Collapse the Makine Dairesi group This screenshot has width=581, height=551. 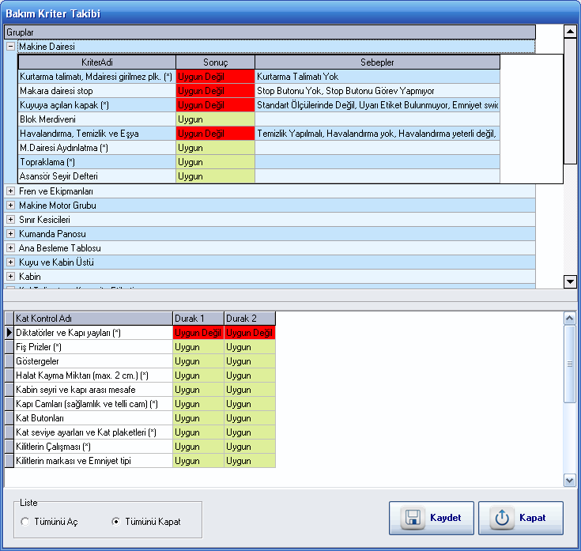tap(11, 47)
